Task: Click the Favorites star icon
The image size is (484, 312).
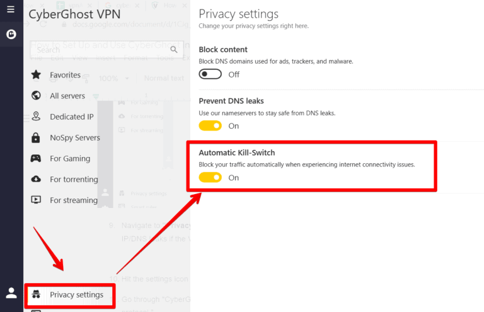Action: (x=36, y=75)
